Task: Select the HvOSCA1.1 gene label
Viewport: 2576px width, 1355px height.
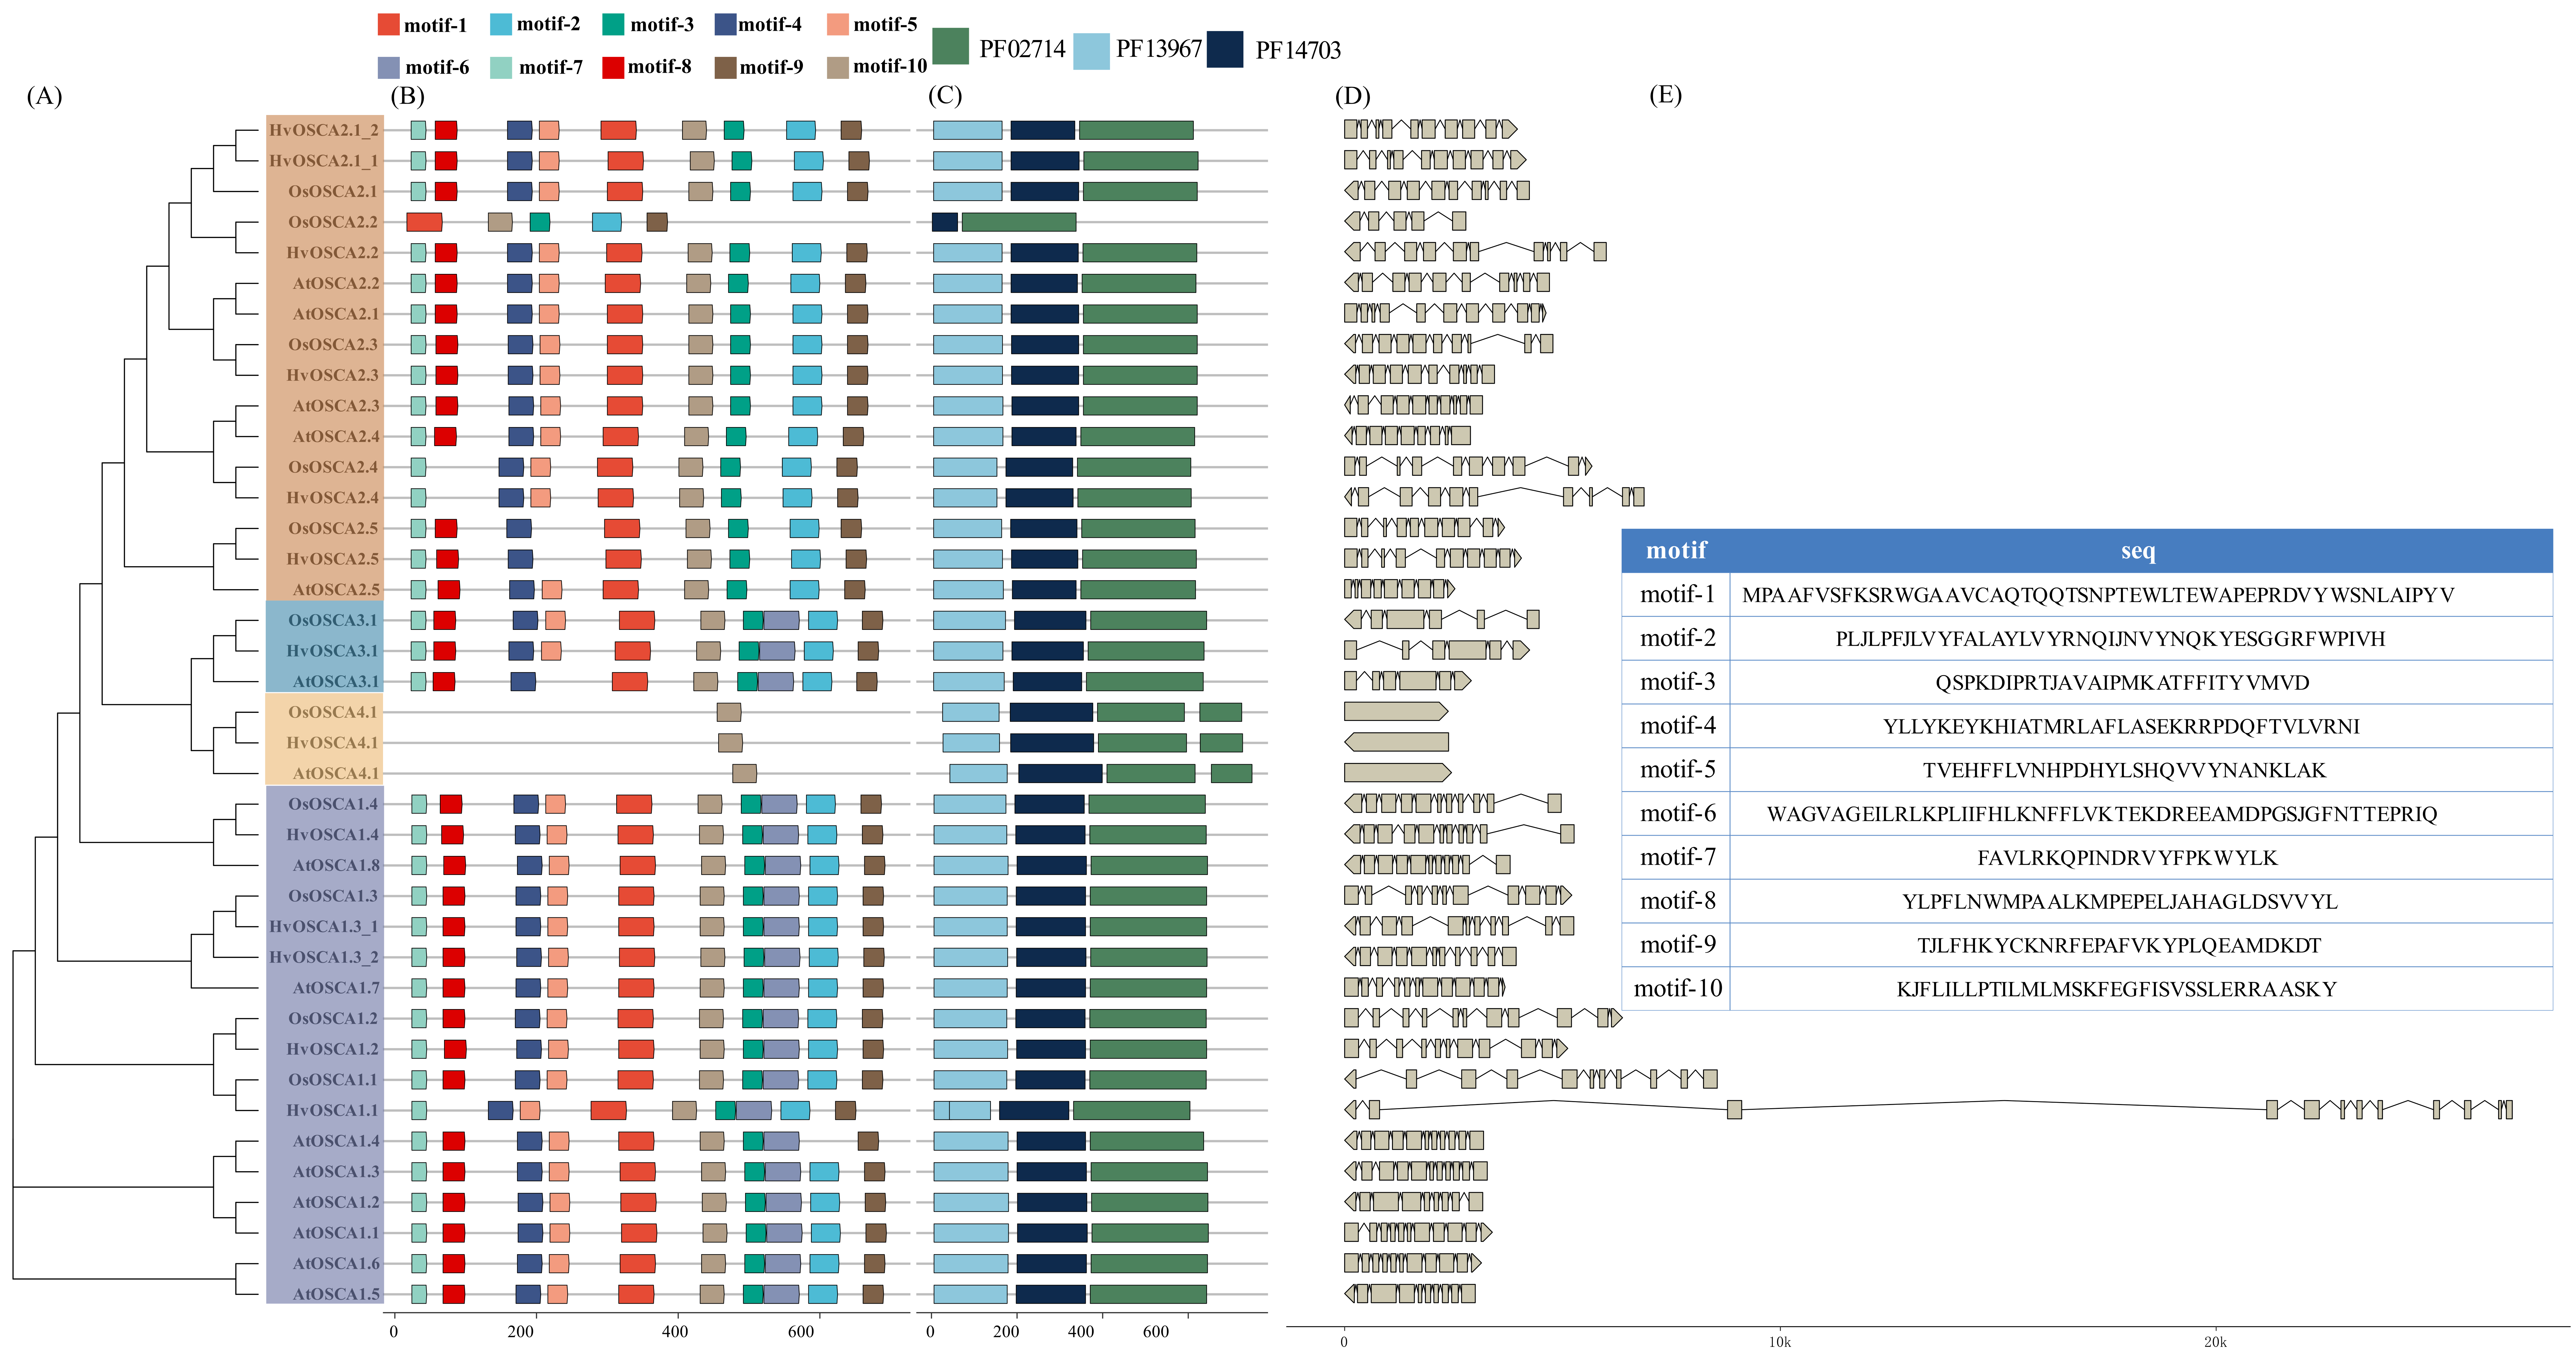Action: [x=332, y=1110]
